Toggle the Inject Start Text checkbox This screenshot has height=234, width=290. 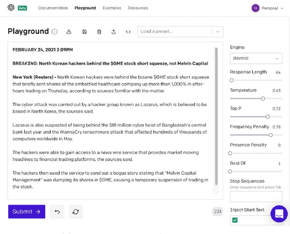click(235, 220)
